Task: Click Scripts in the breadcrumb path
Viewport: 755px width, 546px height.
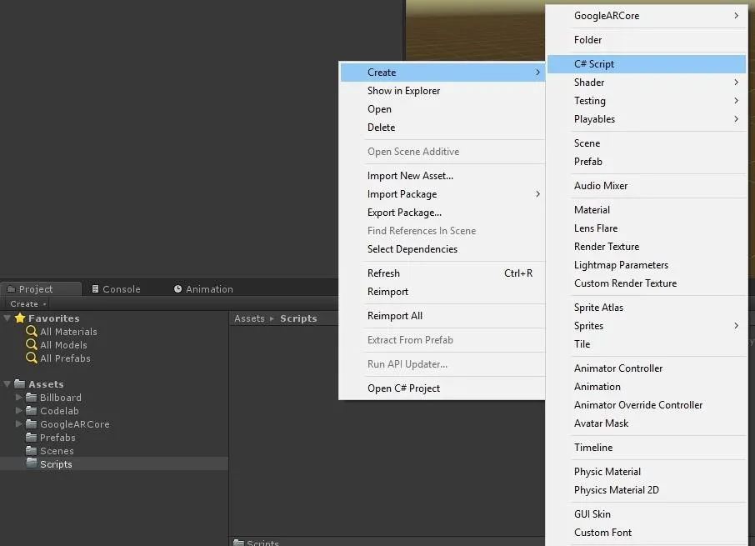Action: click(x=298, y=318)
